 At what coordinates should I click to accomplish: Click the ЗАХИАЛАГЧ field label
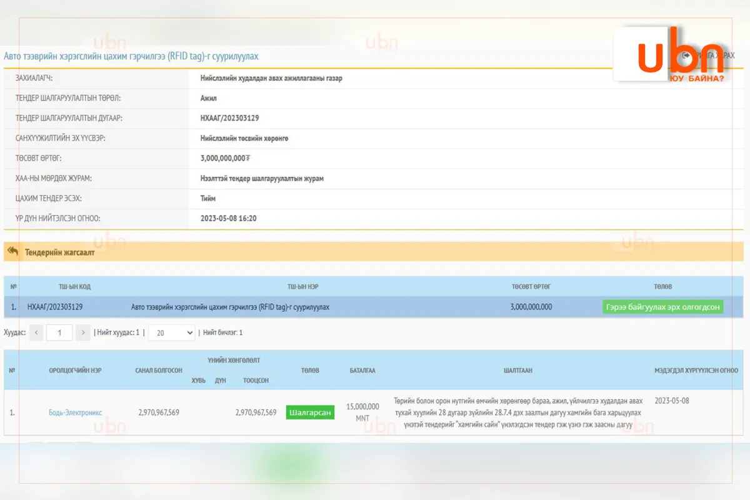[34, 79]
